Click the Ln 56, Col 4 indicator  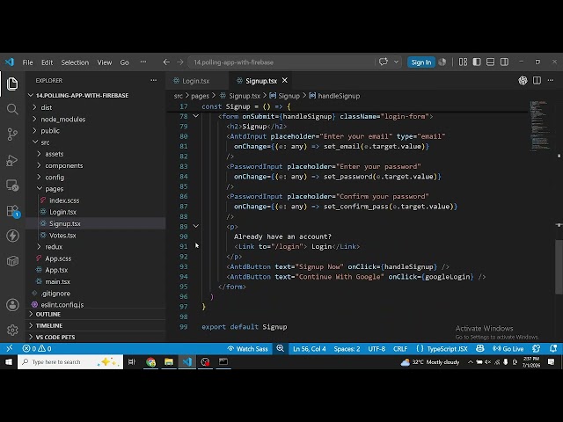tap(309, 348)
